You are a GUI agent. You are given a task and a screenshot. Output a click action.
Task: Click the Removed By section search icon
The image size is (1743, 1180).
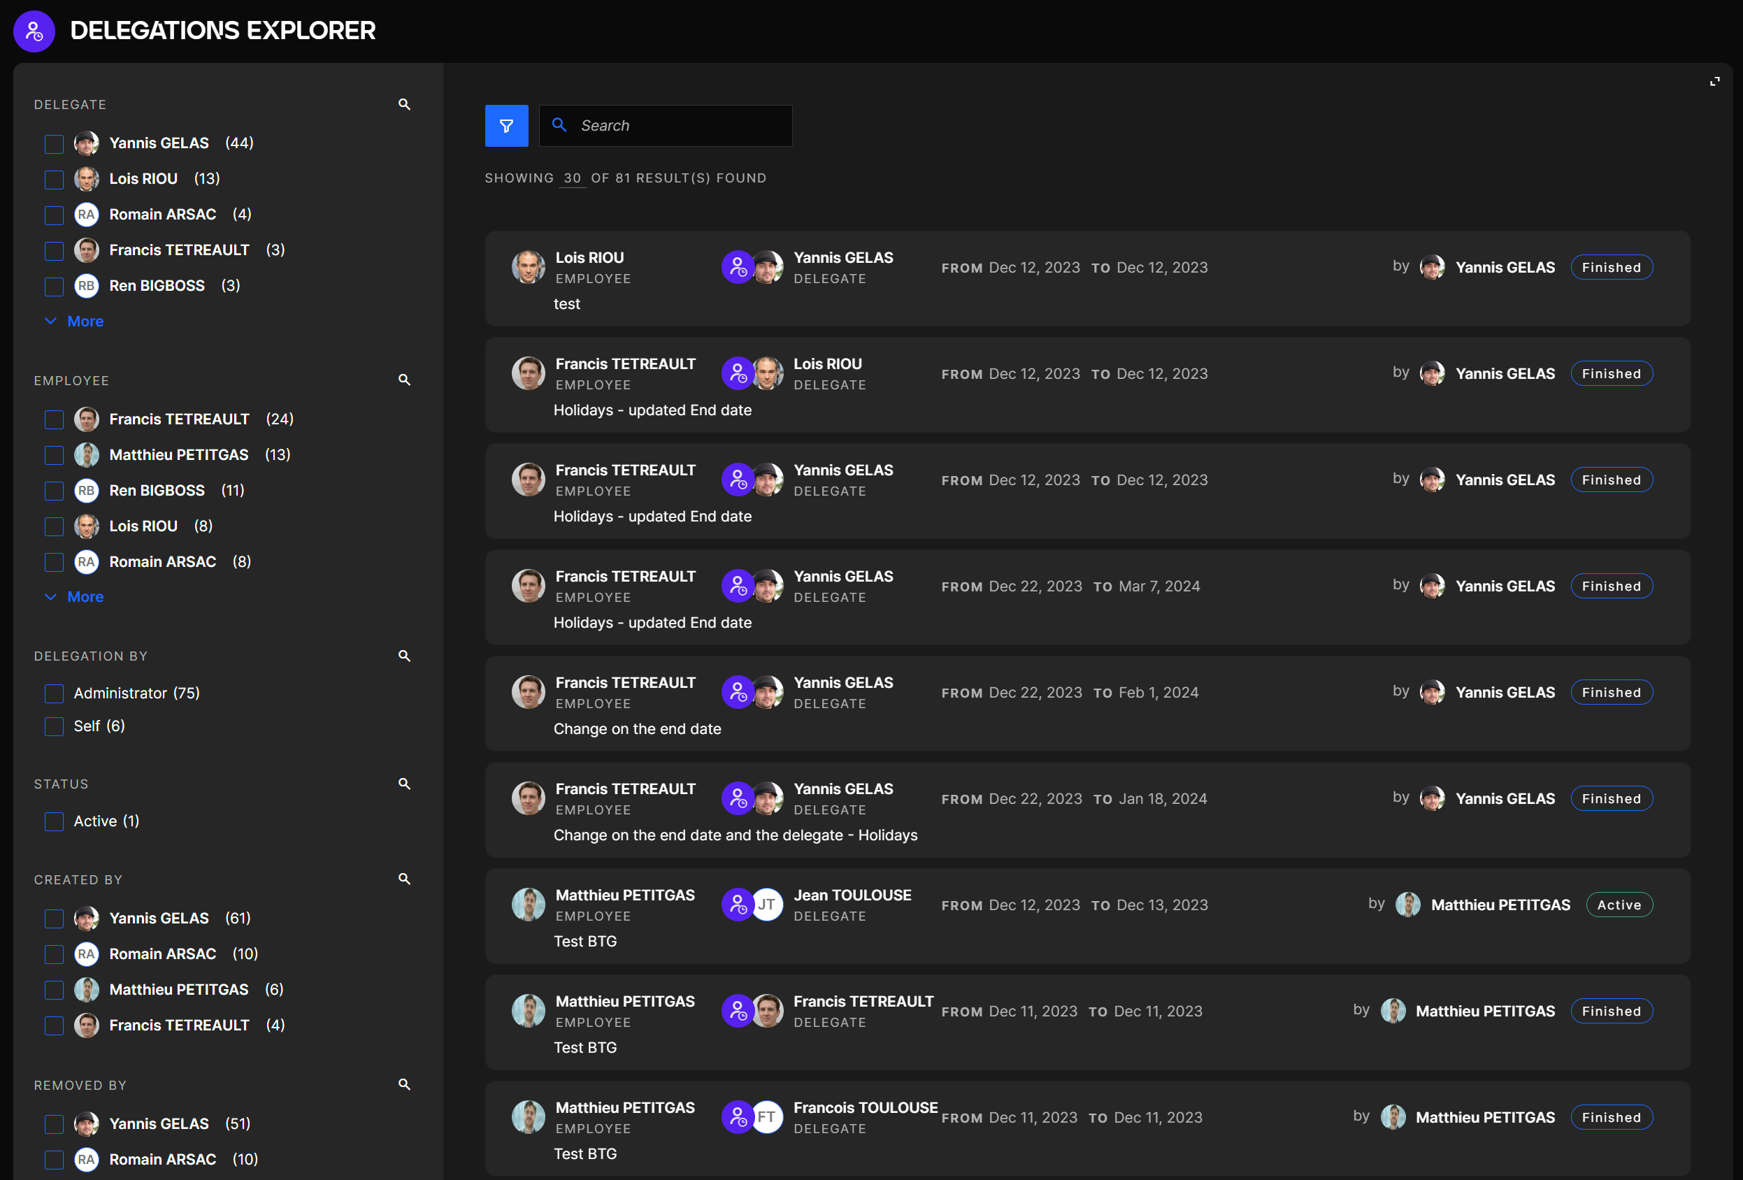(404, 1084)
